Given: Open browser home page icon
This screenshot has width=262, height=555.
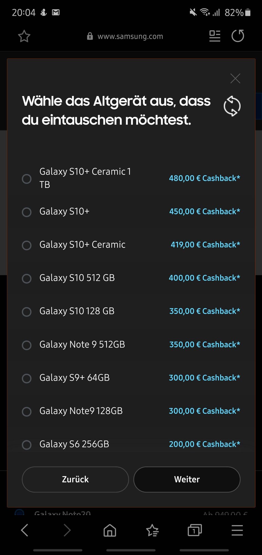Looking at the screenshot, I should (110, 530).
